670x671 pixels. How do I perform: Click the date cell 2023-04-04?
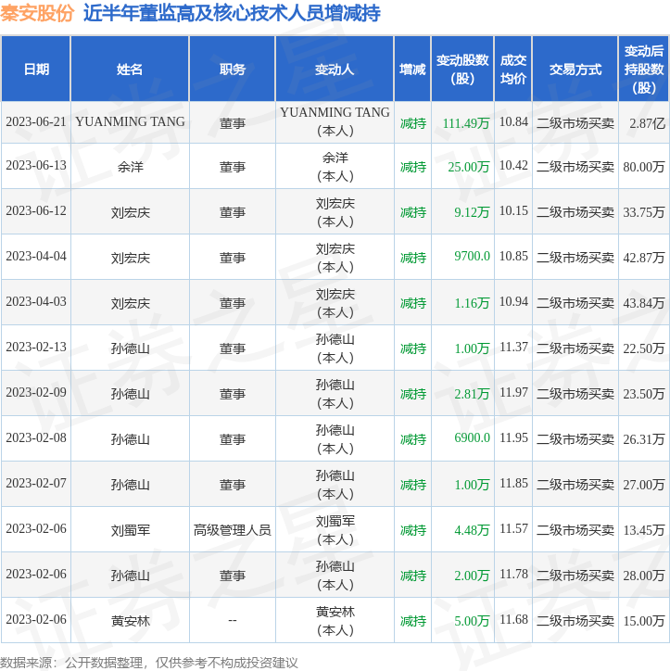point(36,257)
